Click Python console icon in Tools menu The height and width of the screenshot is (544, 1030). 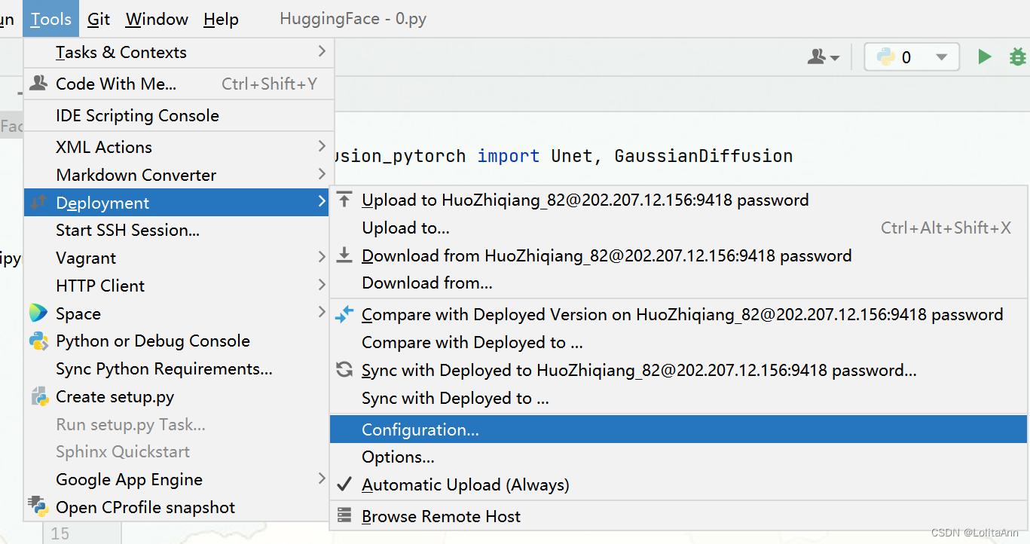[x=38, y=341]
